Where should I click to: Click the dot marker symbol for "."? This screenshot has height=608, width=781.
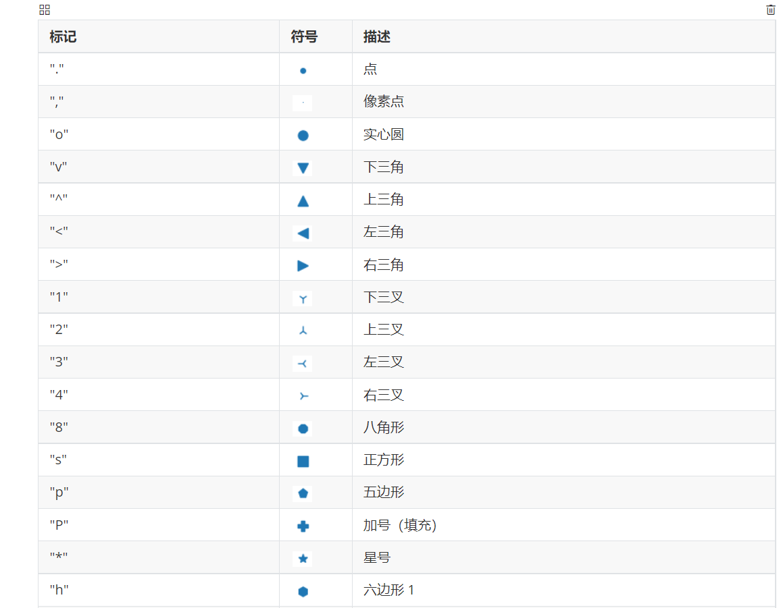coord(302,69)
